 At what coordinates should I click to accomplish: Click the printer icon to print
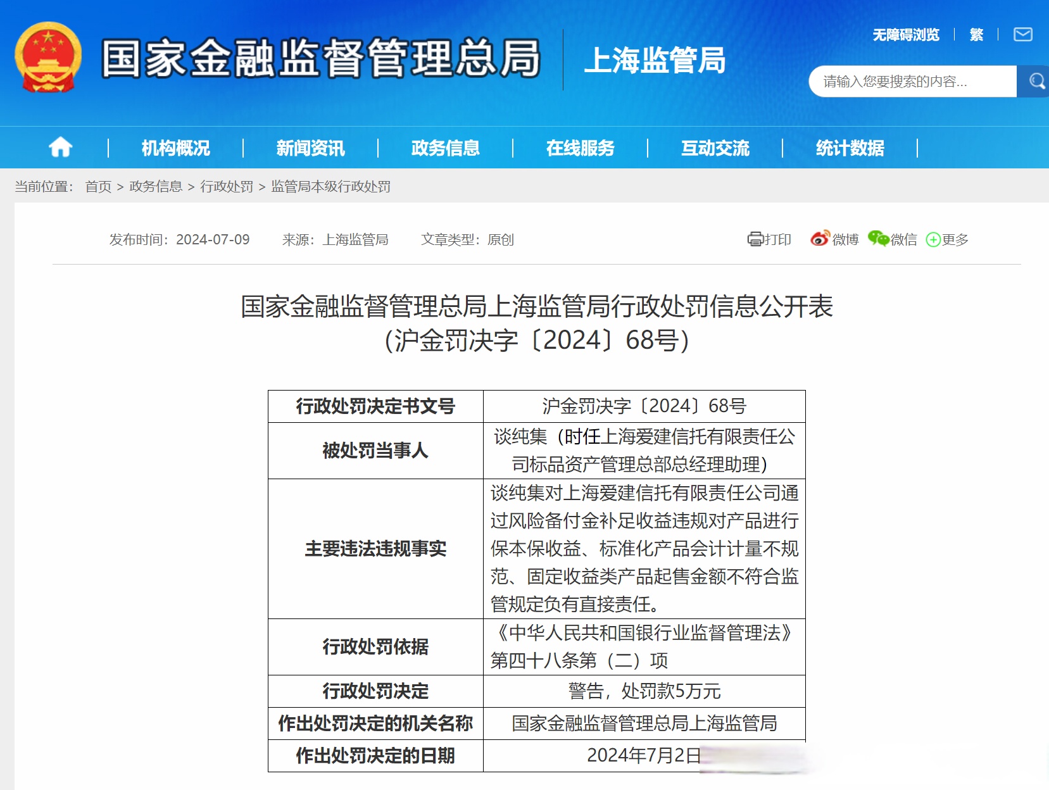pyautogui.click(x=755, y=239)
